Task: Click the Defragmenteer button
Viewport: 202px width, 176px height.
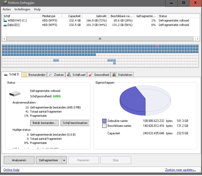Action: click(49, 160)
